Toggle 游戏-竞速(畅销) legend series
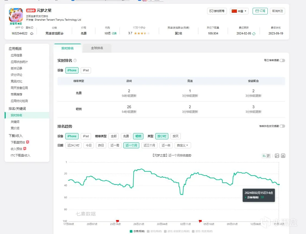The height and width of the screenshot is (234, 306). (202, 231)
